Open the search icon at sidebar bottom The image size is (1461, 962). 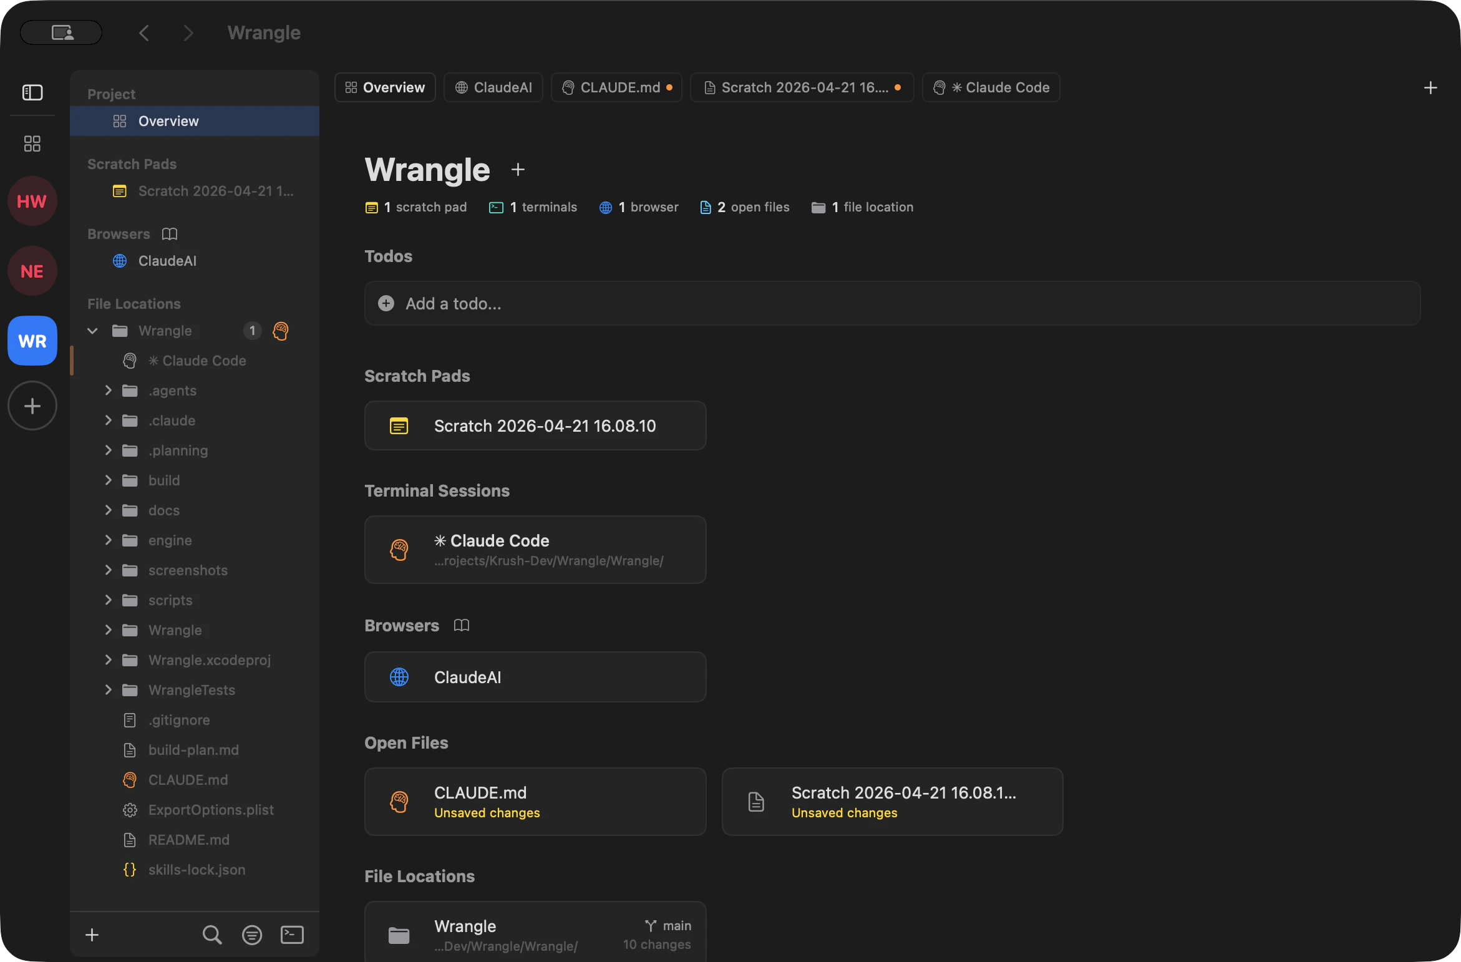click(211, 934)
